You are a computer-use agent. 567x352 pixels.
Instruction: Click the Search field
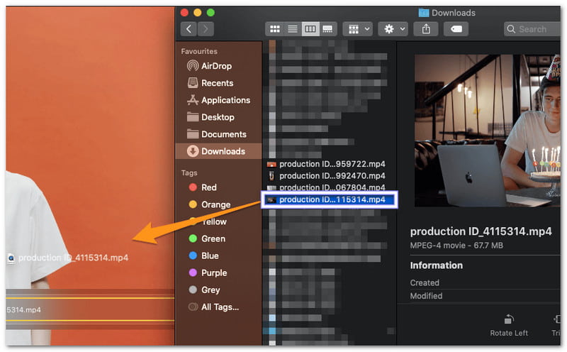[535, 29]
